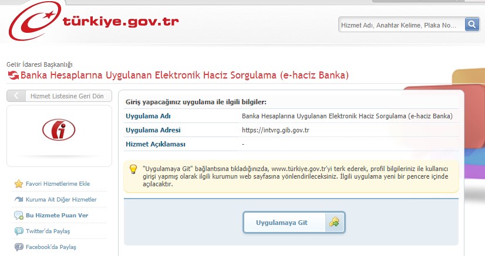Click the back chevron arrow icon
This screenshot has height=256, width=485.
[16, 95]
